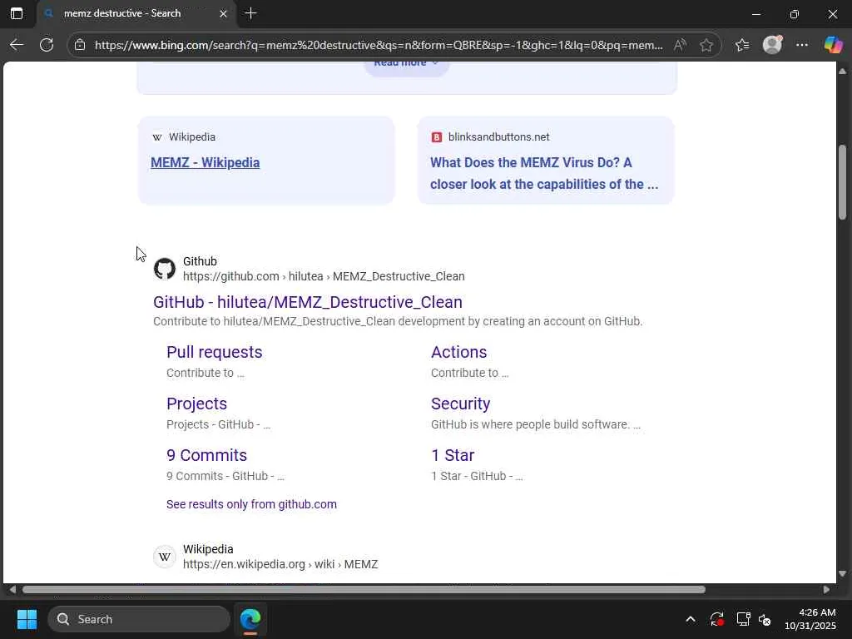Click the blinksandbuttons.net site icon
Screen dimensions: 852x639
pyautogui.click(x=436, y=137)
